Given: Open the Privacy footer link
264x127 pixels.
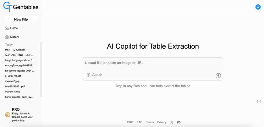Looking at the screenshot, I should (162, 122).
